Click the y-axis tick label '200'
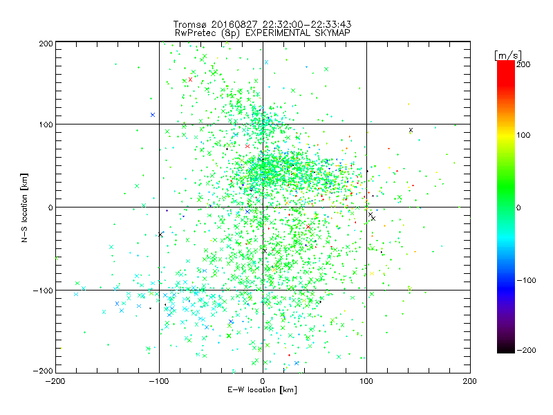The width and height of the screenshot is (553, 415). (x=46, y=44)
